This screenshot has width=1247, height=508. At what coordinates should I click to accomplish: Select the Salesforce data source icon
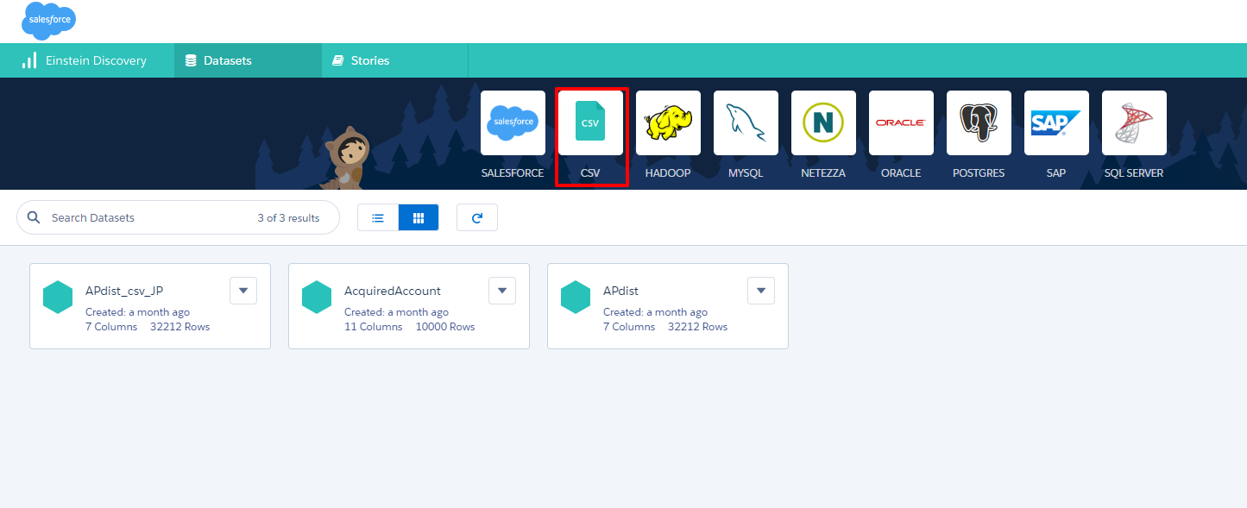click(x=513, y=123)
